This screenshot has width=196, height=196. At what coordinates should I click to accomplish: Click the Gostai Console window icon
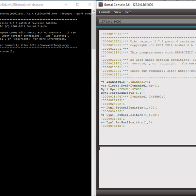pos(101,5)
